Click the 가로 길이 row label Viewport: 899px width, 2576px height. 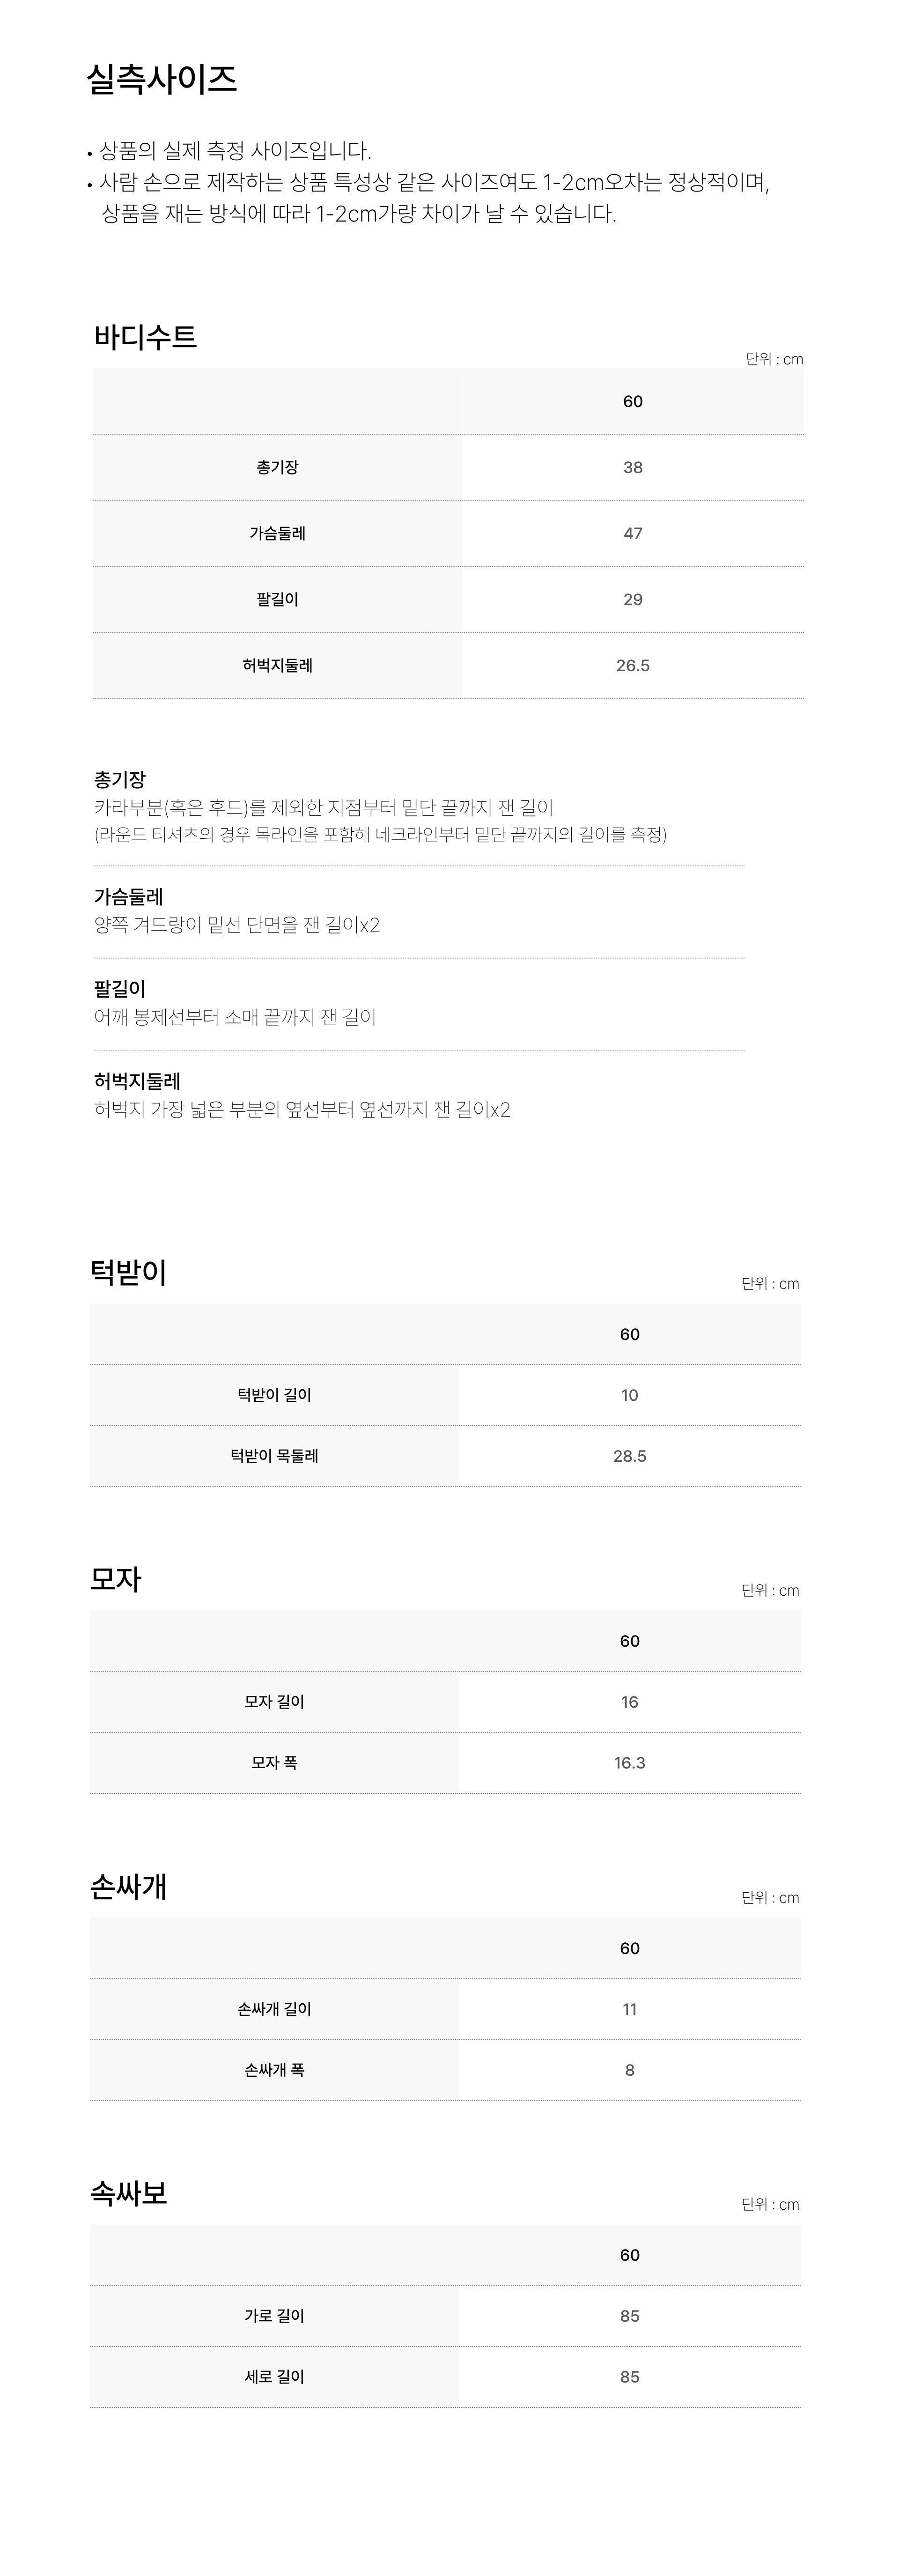(274, 2316)
